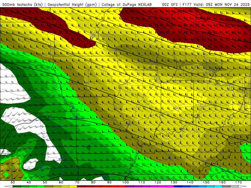This screenshot has width=251, height=188.
Task: Click the 100 value on the scale
Action: click(x=125, y=182)
